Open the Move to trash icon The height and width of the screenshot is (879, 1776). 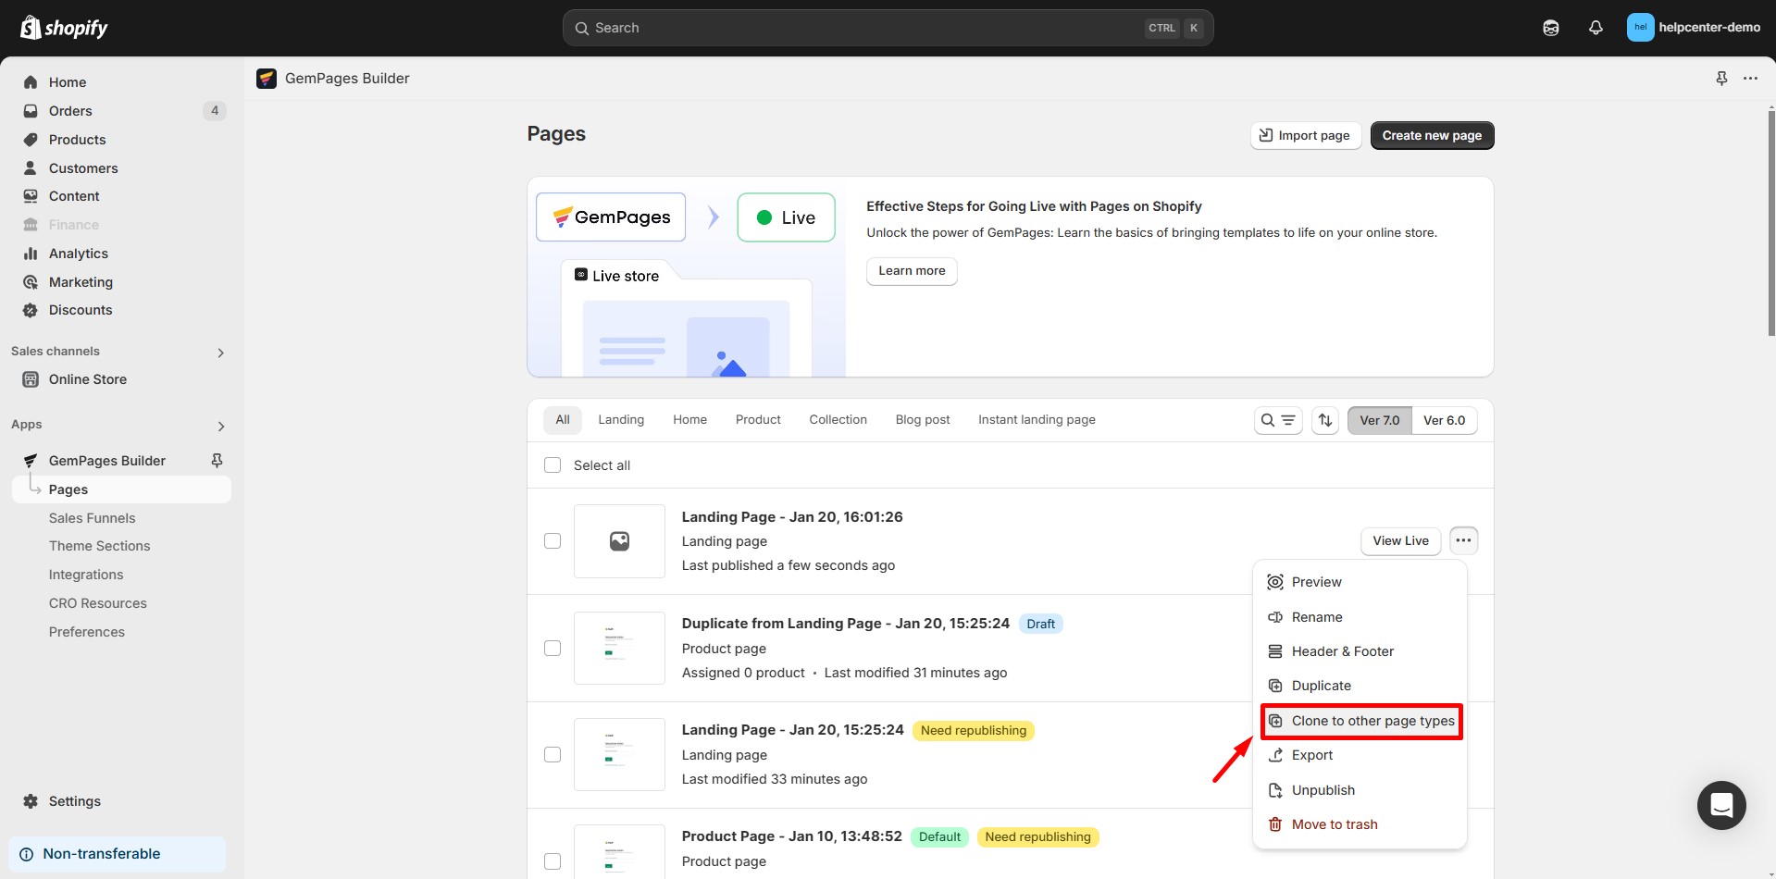(1274, 823)
